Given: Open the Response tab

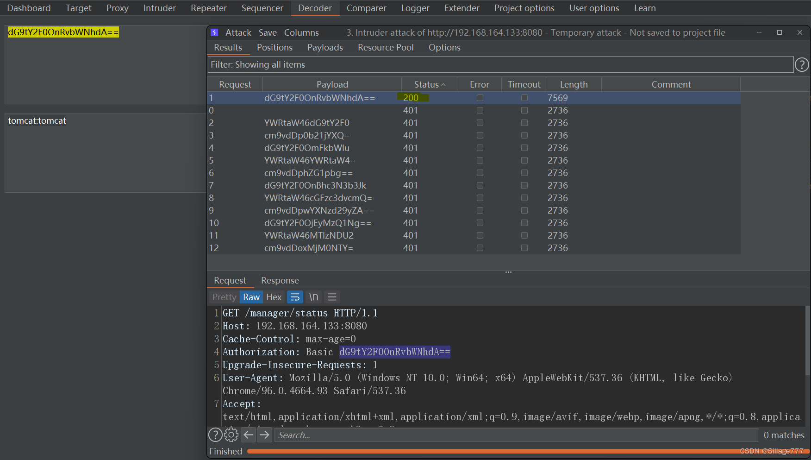Looking at the screenshot, I should (x=280, y=280).
